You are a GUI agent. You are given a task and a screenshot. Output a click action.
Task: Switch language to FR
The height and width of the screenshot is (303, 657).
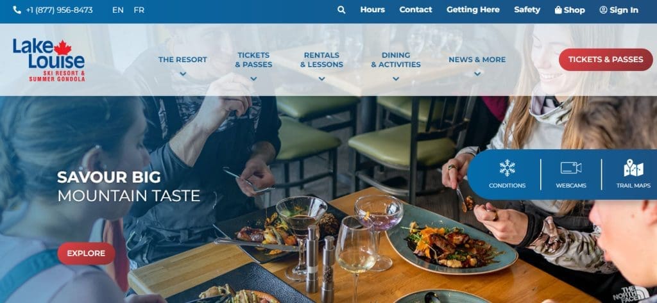[139, 10]
